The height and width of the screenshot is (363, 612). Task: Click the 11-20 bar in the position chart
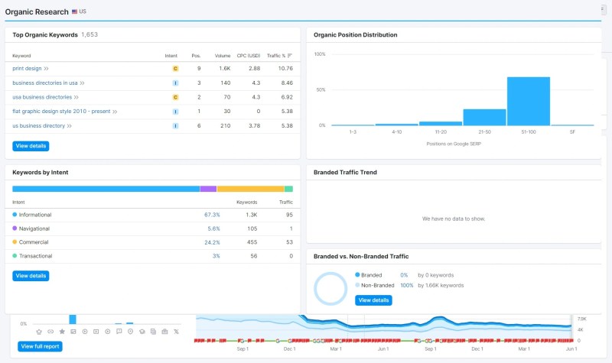tap(441, 124)
